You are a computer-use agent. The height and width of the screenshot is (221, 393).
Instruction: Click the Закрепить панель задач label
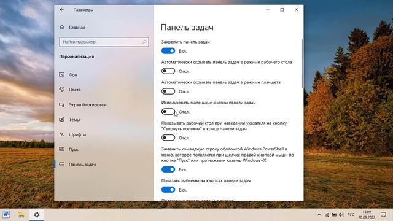[185, 42]
